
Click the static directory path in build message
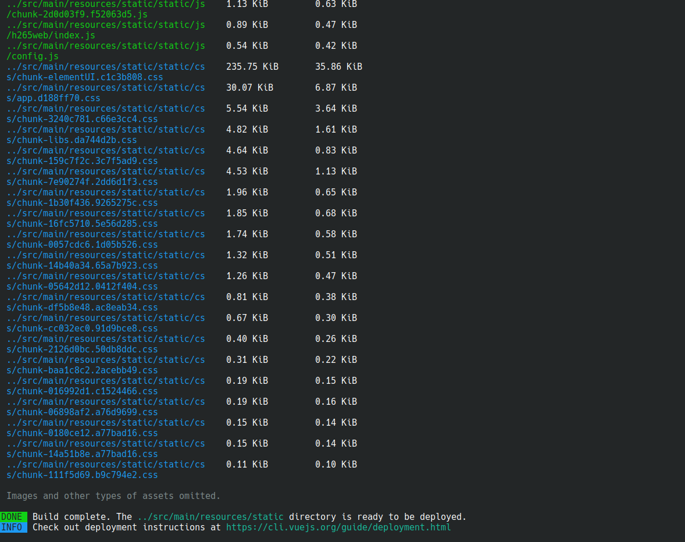tap(211, 517)
